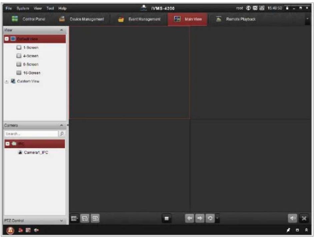Select the 4-Screen layout
314x237 pixels.
pos(31,56)
